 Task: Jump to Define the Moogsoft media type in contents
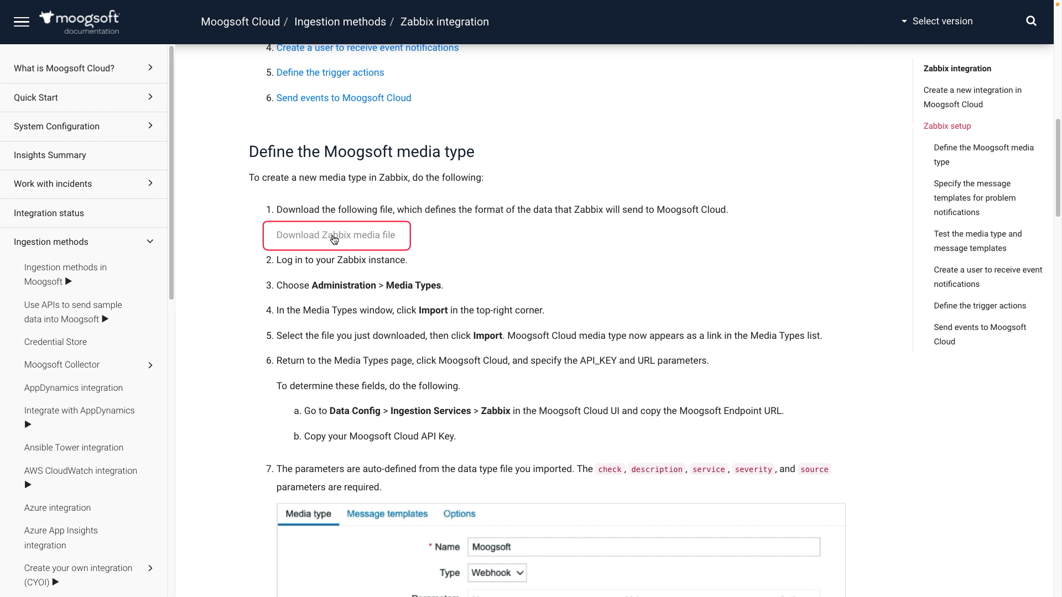coord(983,155)
